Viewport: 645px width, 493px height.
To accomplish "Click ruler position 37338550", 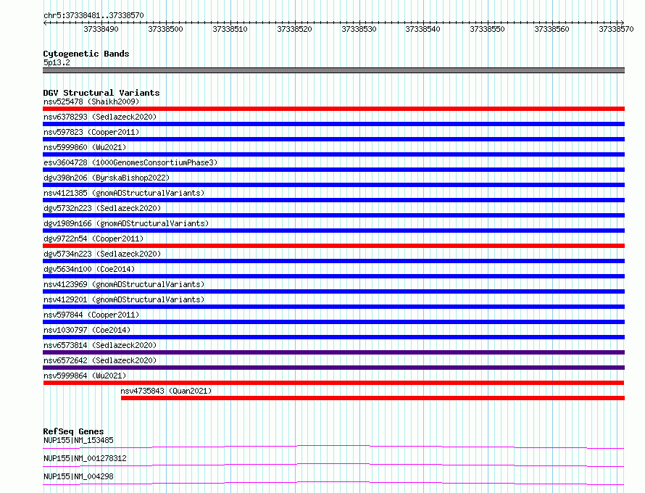I will coord(488,29).
